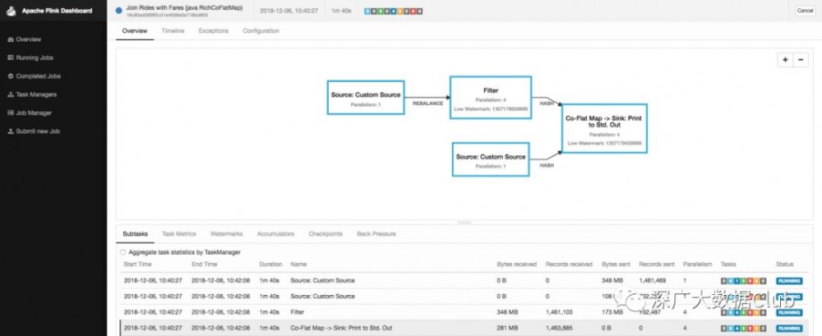Click the panel resize handle below graph
Image resolution: width=822 pixels, height=336 pixels.
click(464, 223)
